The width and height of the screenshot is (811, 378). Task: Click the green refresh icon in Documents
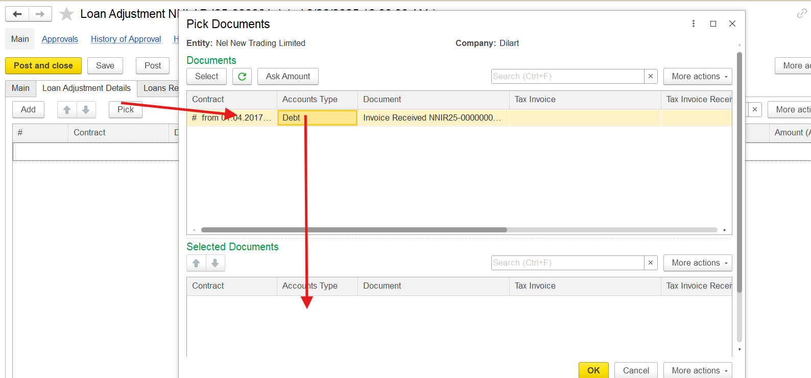[x=242, y=77]
